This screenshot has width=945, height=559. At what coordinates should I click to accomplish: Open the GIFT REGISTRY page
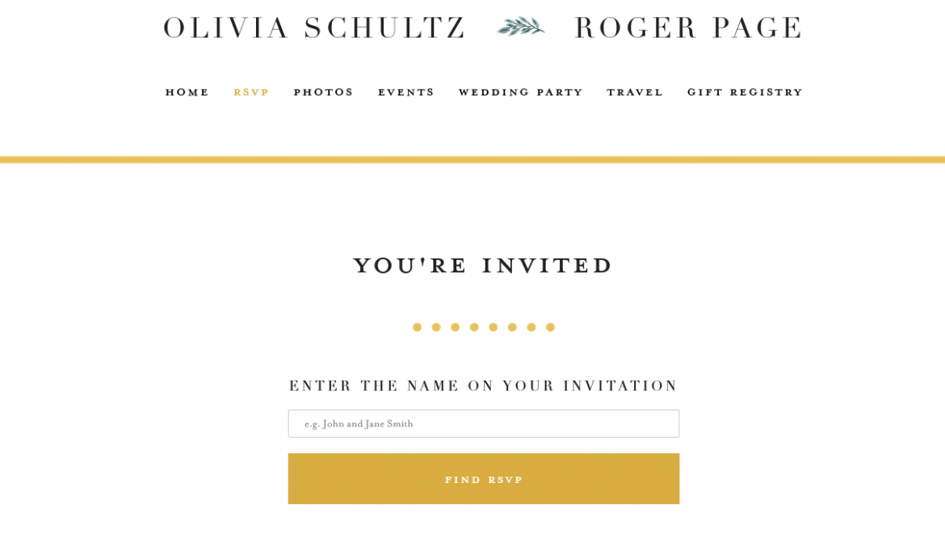coord(745,92)
